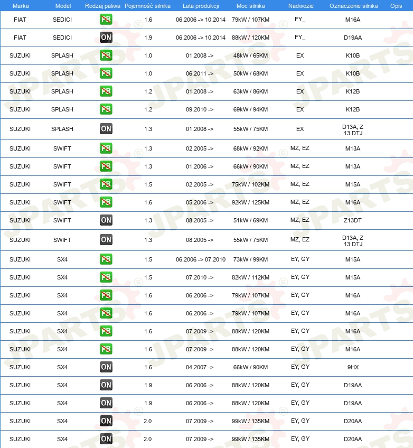The height and width of the screenshot is (448, 413).
Task: Select petrol icon in SX4 73kW / 99KM row
Action: [106, 259]
